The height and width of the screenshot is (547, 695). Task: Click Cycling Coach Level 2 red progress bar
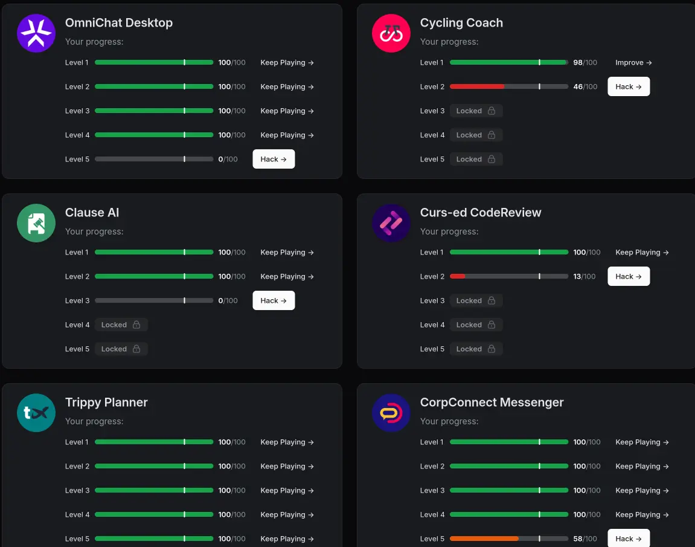(x=477, y=87)
